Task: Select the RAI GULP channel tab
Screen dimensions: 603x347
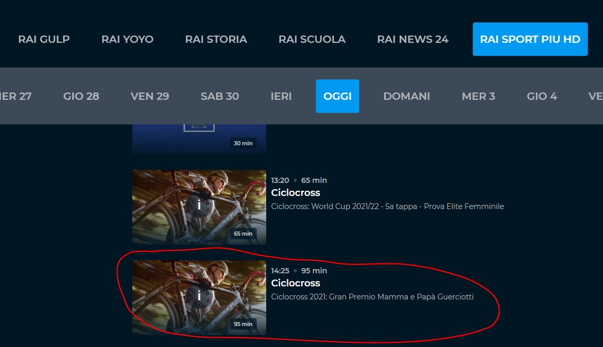Action: (x=44, y=39)
